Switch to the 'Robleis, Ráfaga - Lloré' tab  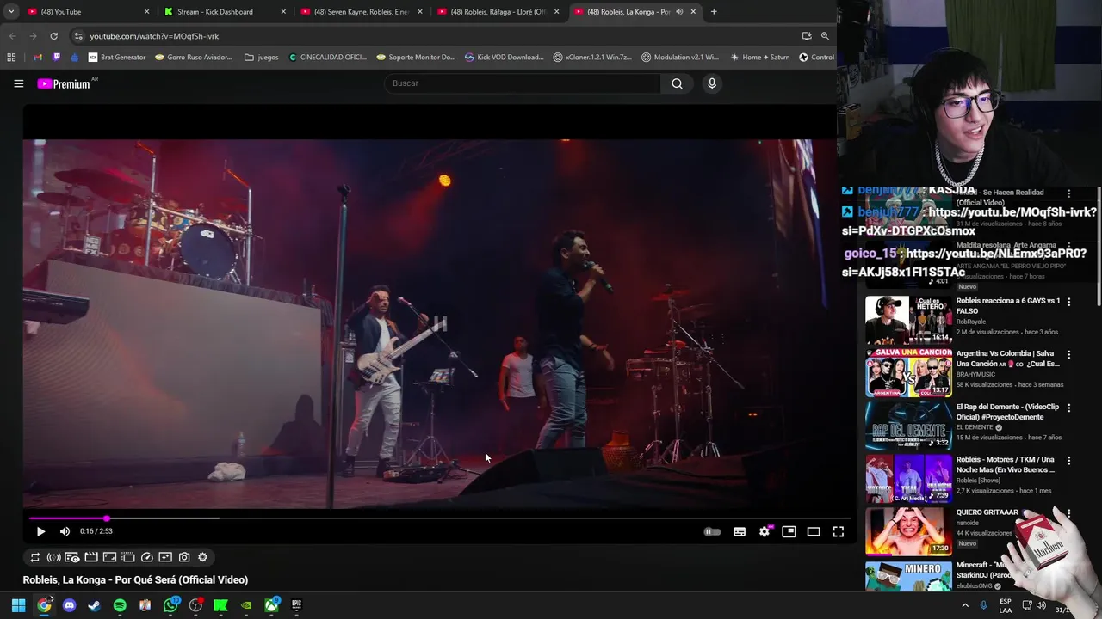point(497,12)
